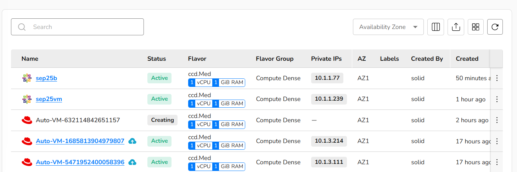Click the 10.1.1.77 private IP badge
517x172 pixels.
327,78
